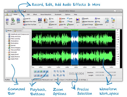Open the View dropdown in the ribbon
Image resolution: width=127 pixels, height=97 pixels.
(113, 25)
